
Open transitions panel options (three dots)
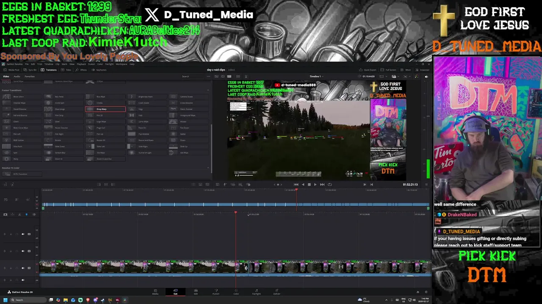pos(208,76)
